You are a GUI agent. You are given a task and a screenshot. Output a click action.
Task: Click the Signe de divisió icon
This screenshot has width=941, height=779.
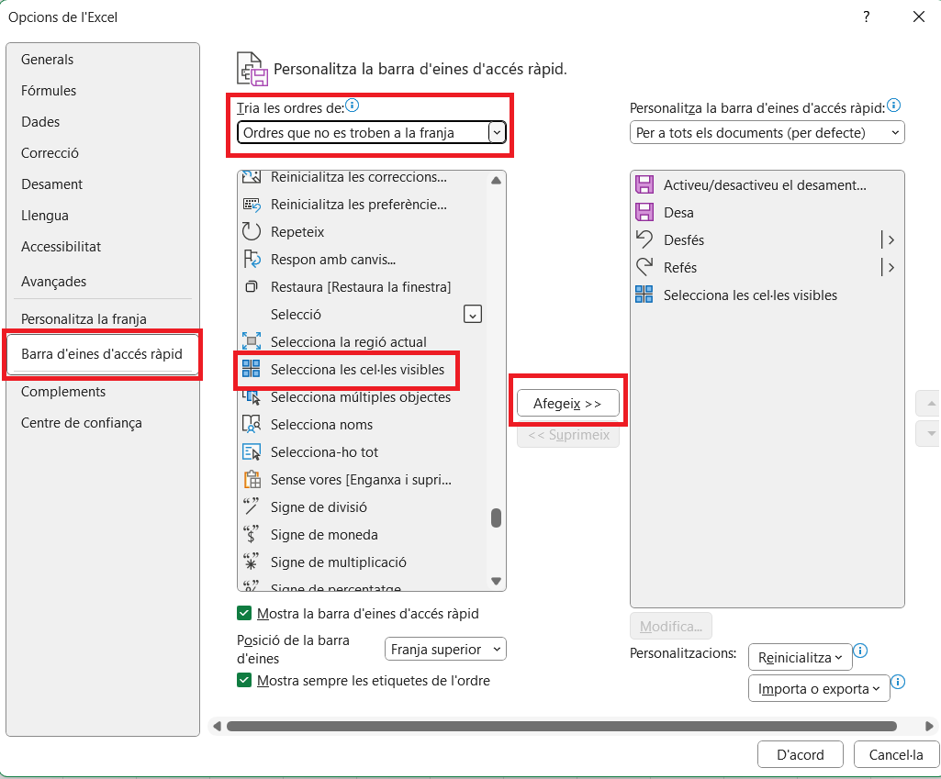tap(252, 506)
